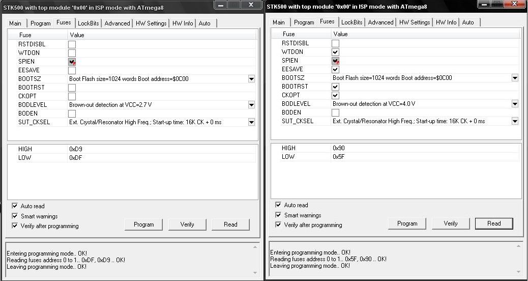Open HW Info tab in right window
This screenshot has width=528, height=281.
(446, 22)
